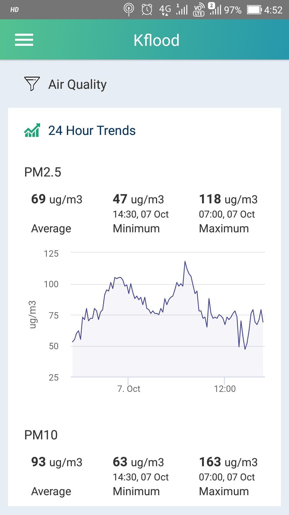Tap the PM2.5 maximum value 118 ug/m3
This screenshot has height=515, width=289.
[x=228, y=199]
